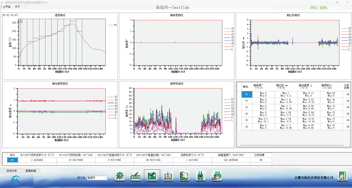Toggle the small checkbox in temperature chart
352x188 pixels.
(x=21, y=22)
